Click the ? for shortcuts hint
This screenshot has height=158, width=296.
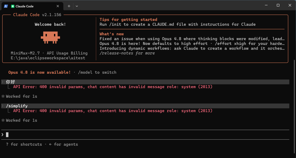click(24, 144)
